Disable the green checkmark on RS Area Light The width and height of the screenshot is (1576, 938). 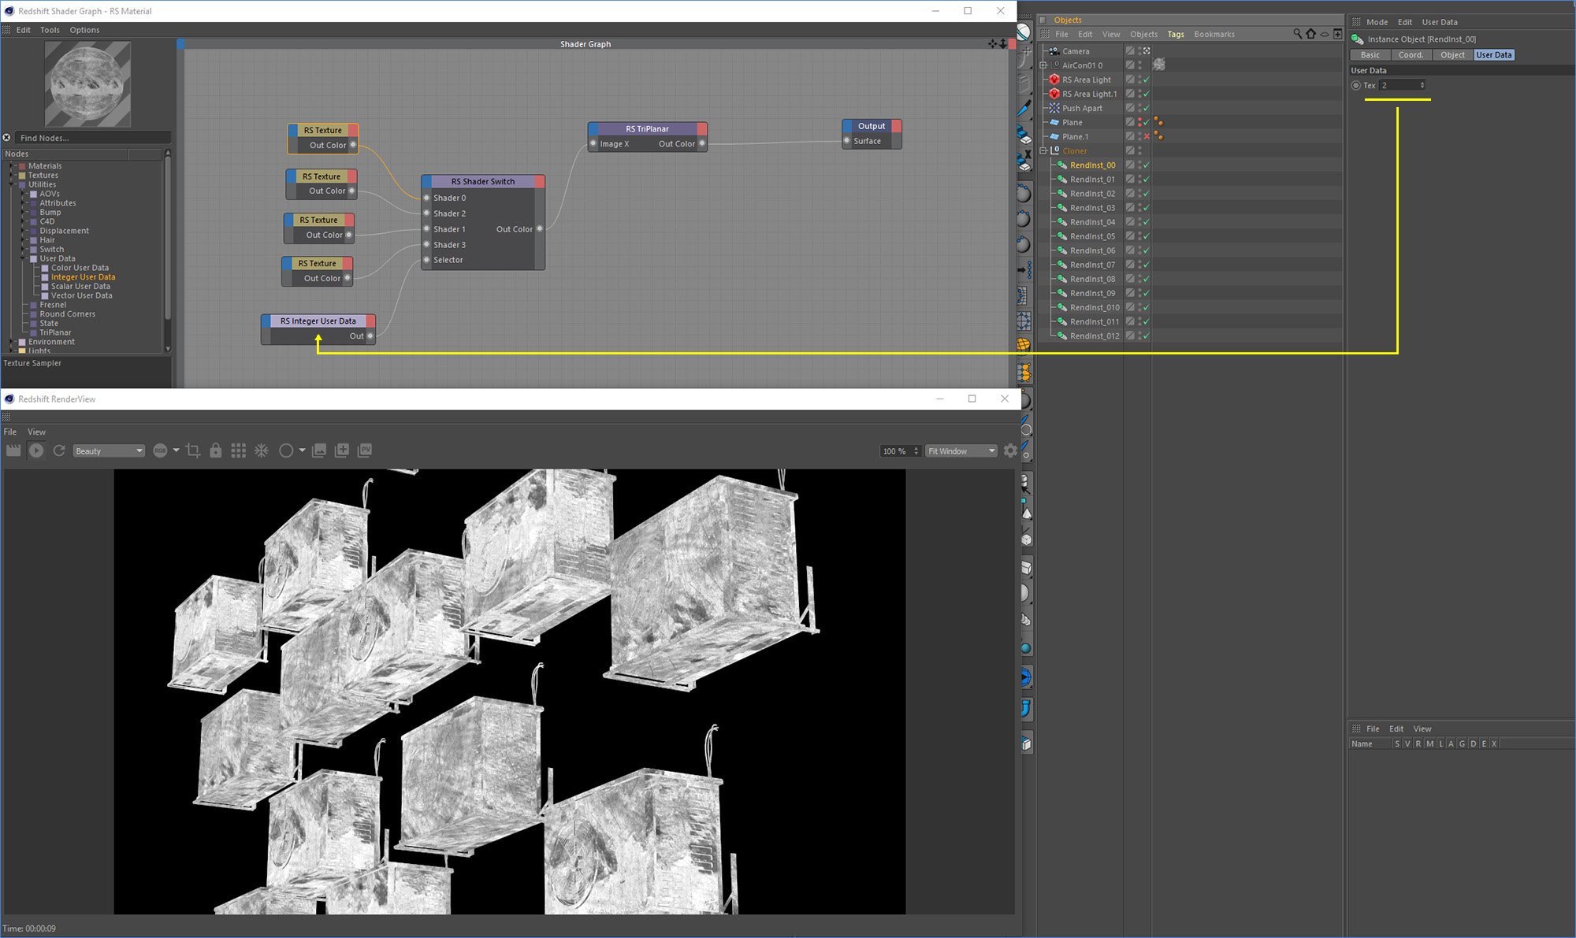coord(1145,80)
